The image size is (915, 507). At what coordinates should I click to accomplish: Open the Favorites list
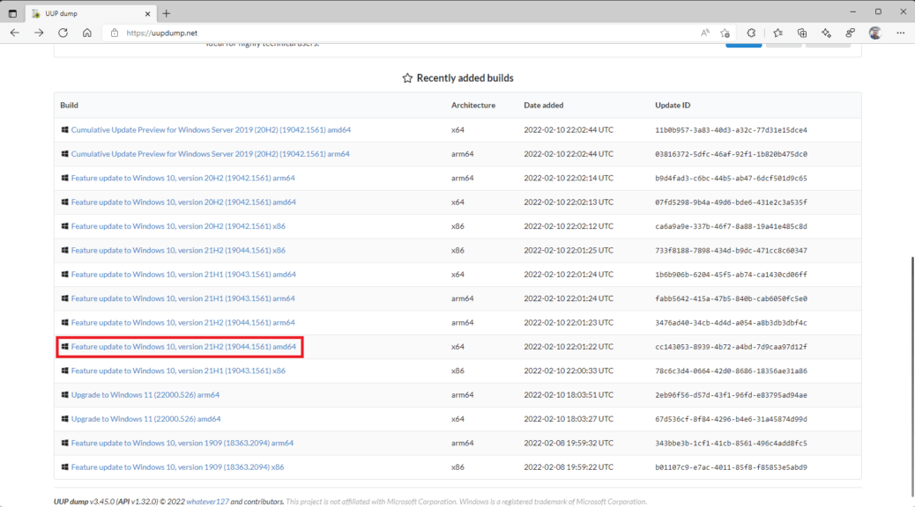click(x=777, y=32)
